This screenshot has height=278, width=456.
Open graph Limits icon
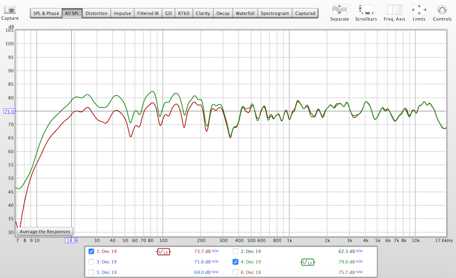pyautogui.click(x=419, y=10)
